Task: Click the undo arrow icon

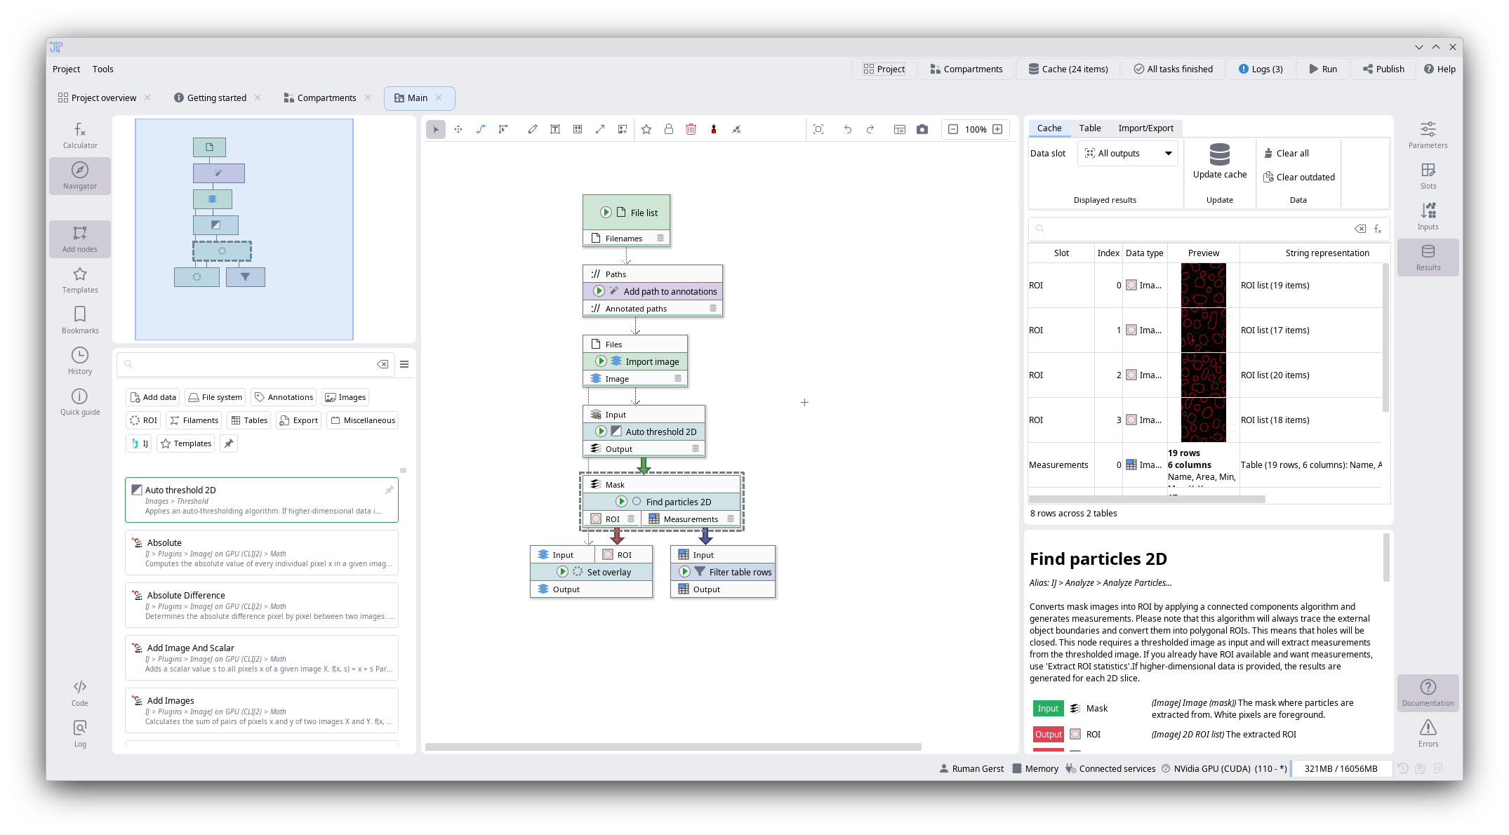Action: pyautogui.click(x=848, y=129)
